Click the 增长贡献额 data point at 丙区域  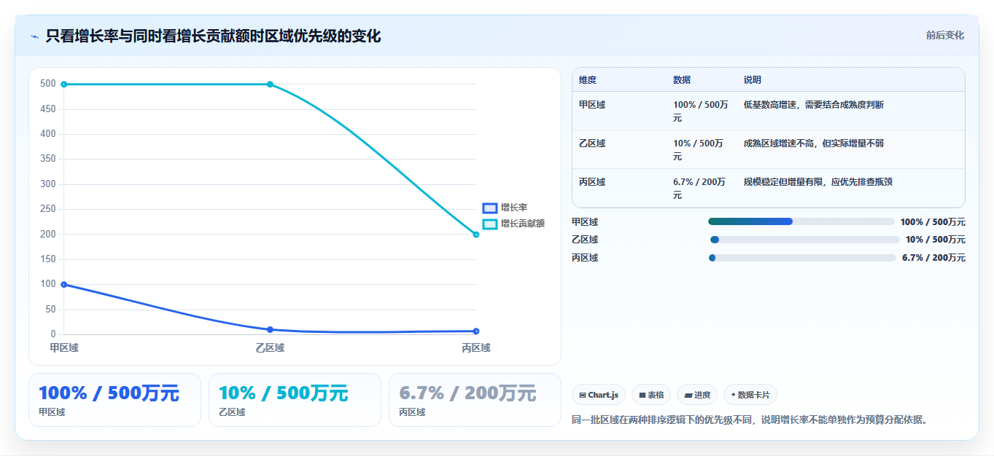pos(476,235)
